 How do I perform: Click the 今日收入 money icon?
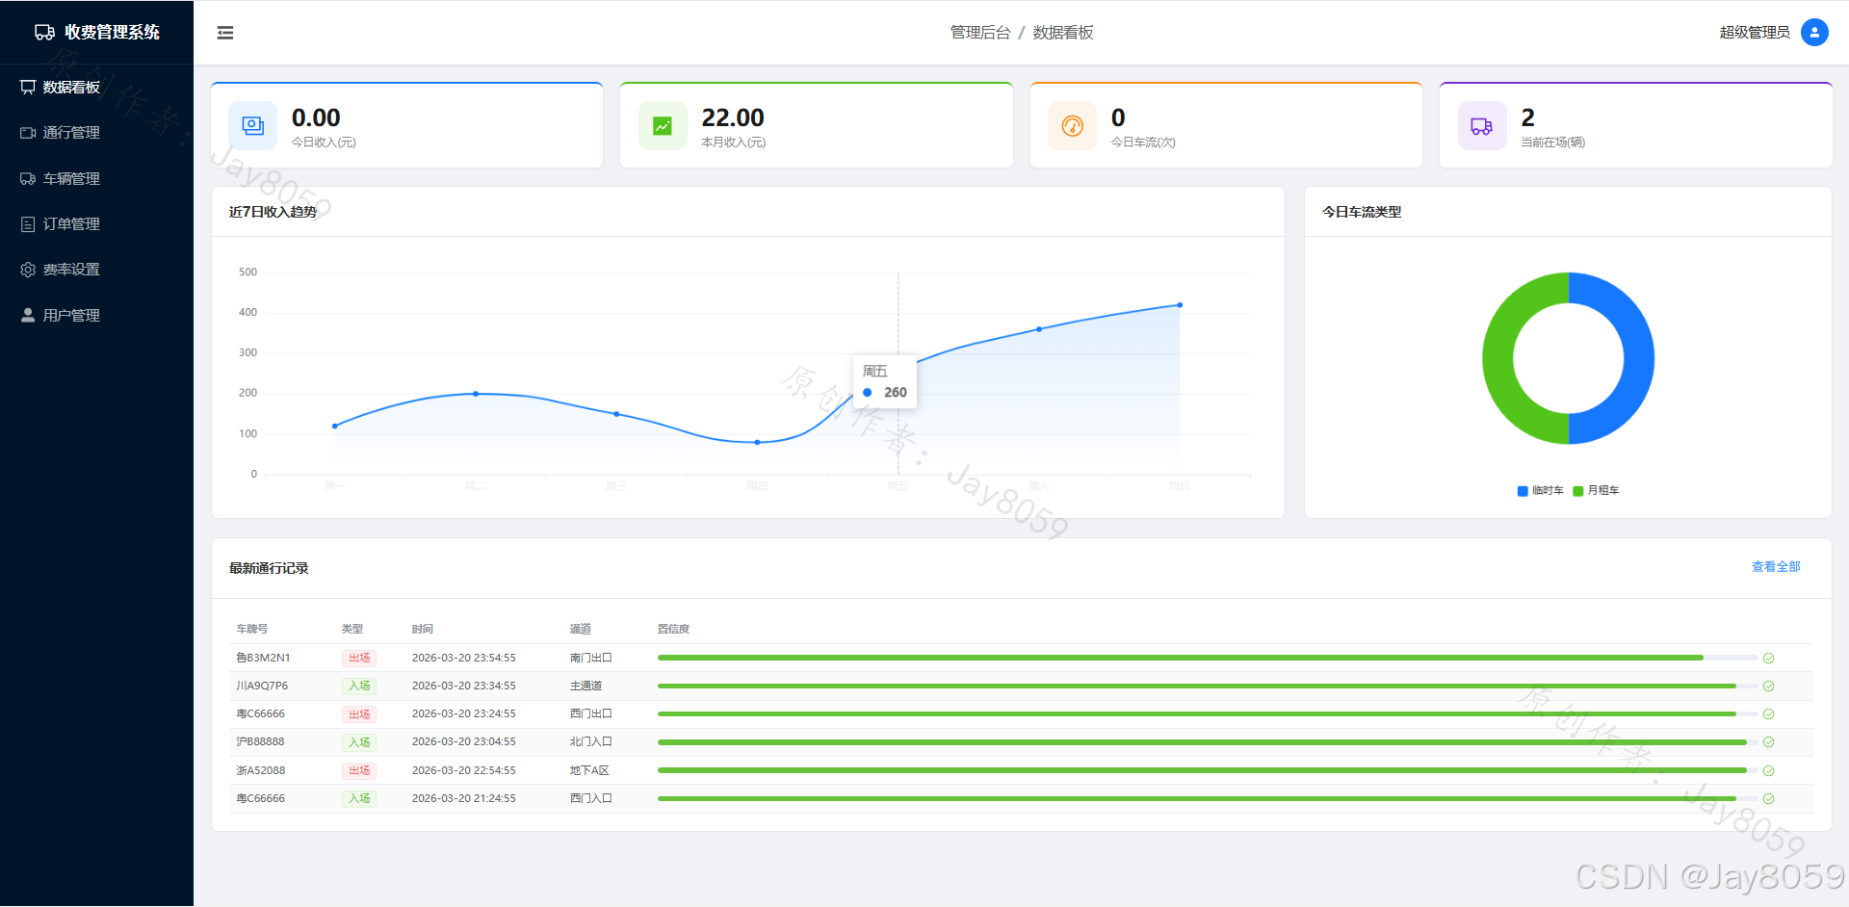(253, 126)
